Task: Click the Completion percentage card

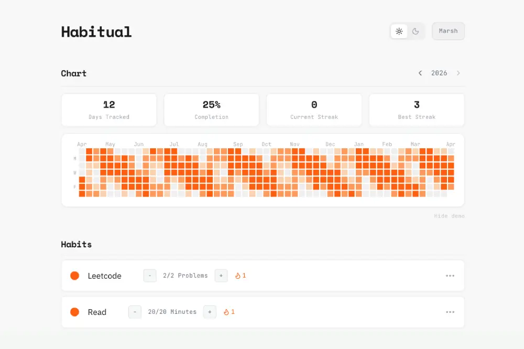Action: [212, 110]
